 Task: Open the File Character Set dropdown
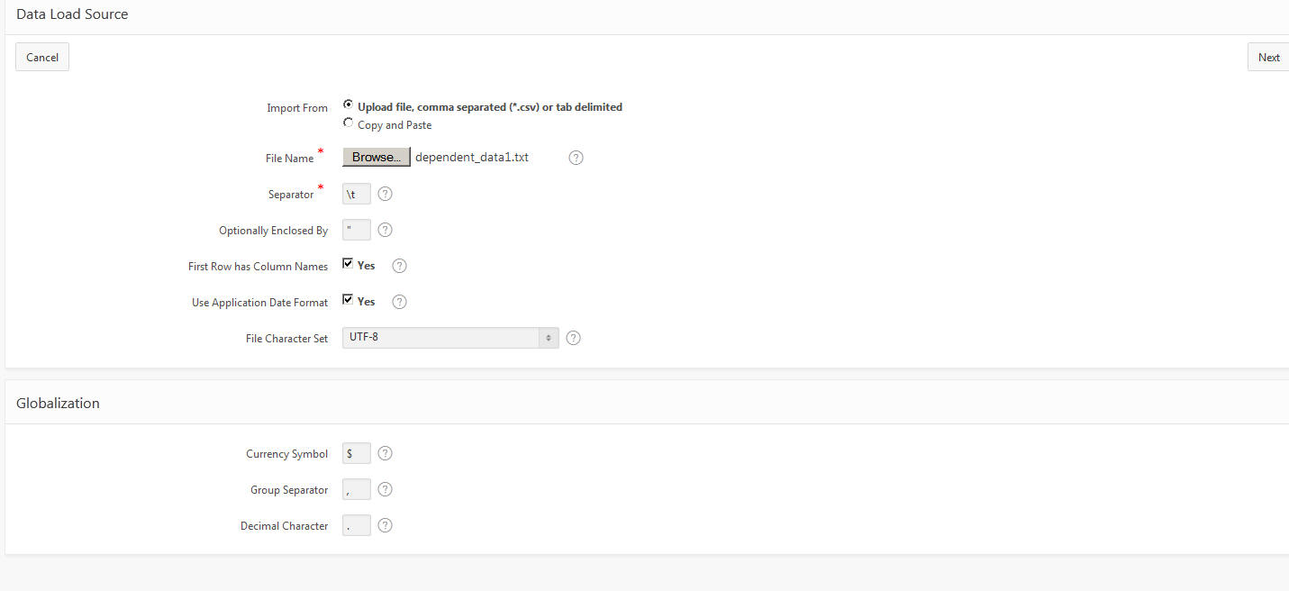(450, 338)
